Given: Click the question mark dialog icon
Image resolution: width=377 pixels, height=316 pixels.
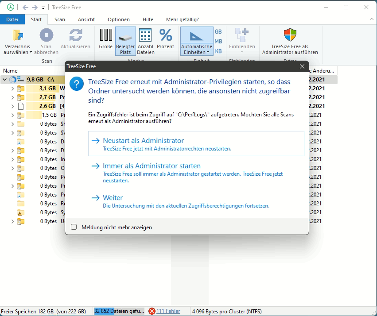Looking at the screenshot, I should pyautogui.click(x=77, y=84).
